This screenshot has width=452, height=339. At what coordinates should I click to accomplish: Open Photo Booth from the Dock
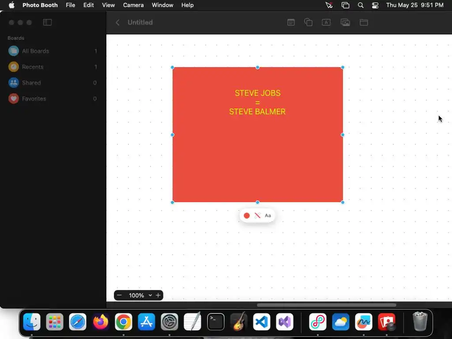click(x=387, y=322)
